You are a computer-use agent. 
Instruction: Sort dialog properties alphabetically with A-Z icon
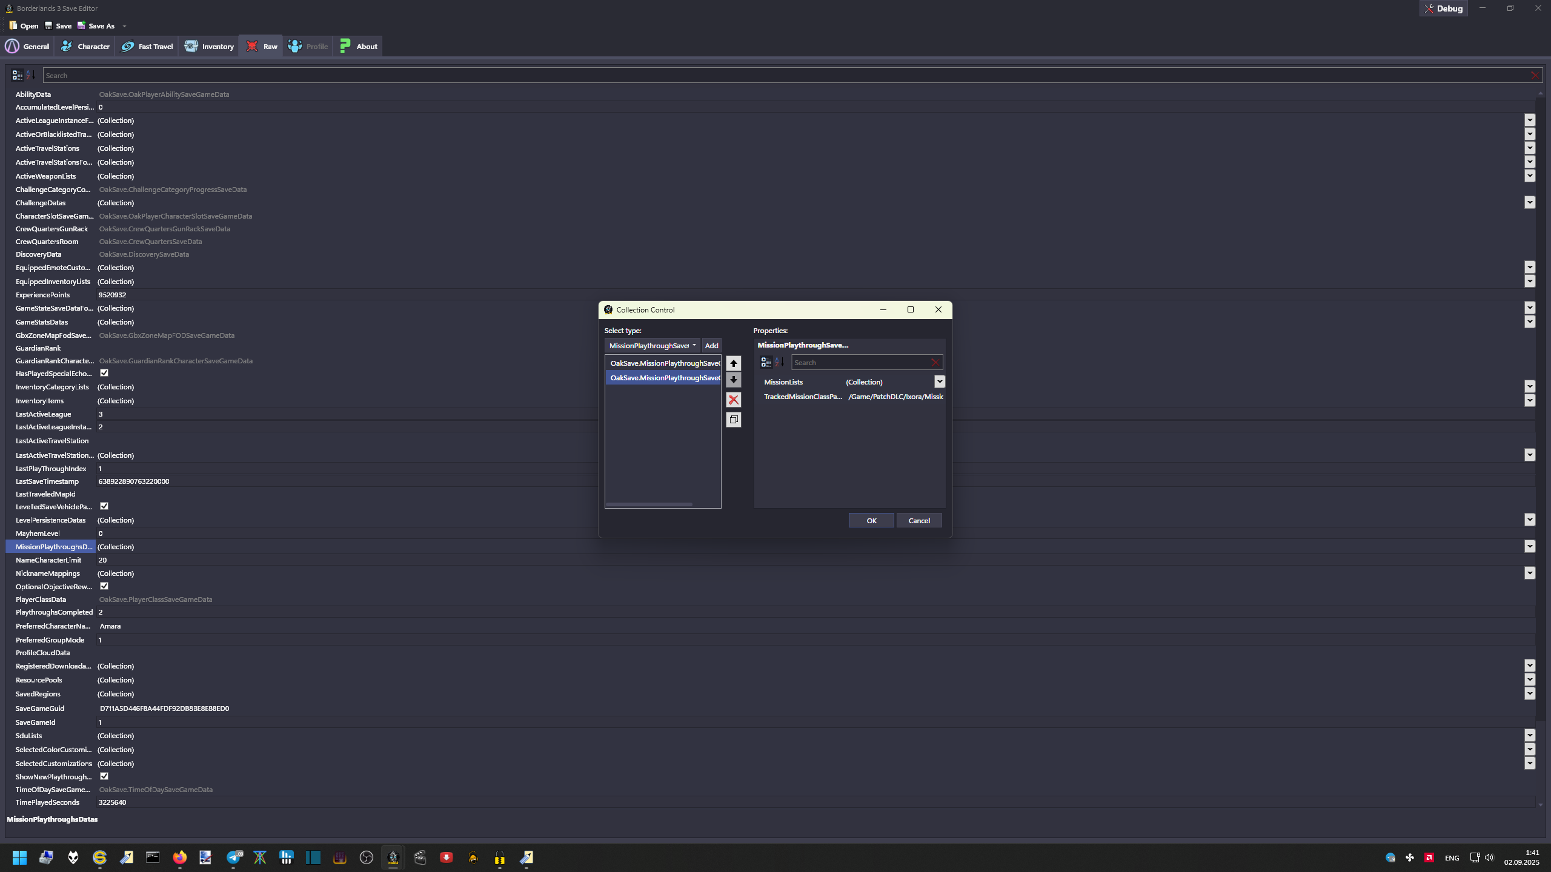[779, 362]
